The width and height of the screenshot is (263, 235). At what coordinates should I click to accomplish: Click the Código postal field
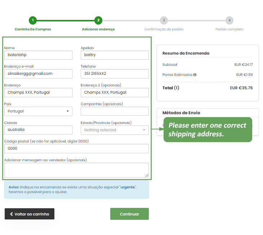(x=76, y=149)
